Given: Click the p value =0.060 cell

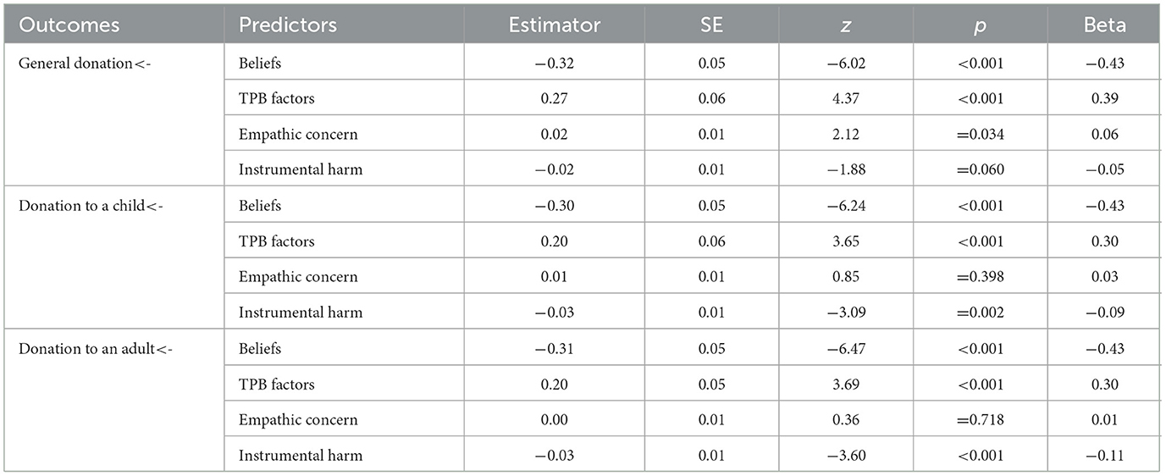Looking at the screenshot, I should pyautogui.click(x=980, y=169).
